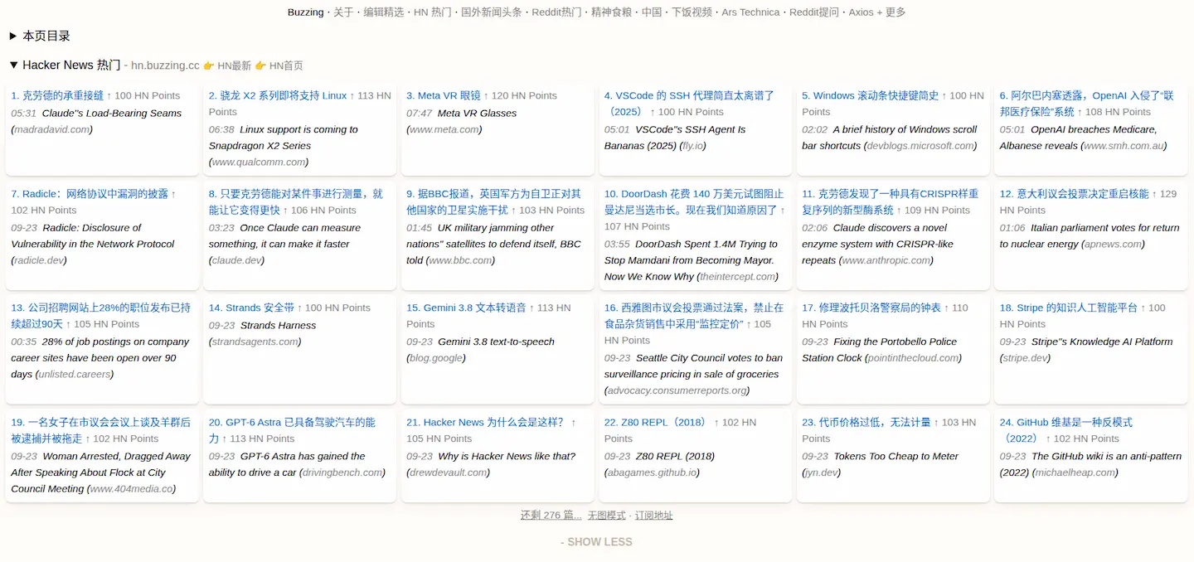
Task: Click the SHOW LESS button
Action: click(596, 542)
